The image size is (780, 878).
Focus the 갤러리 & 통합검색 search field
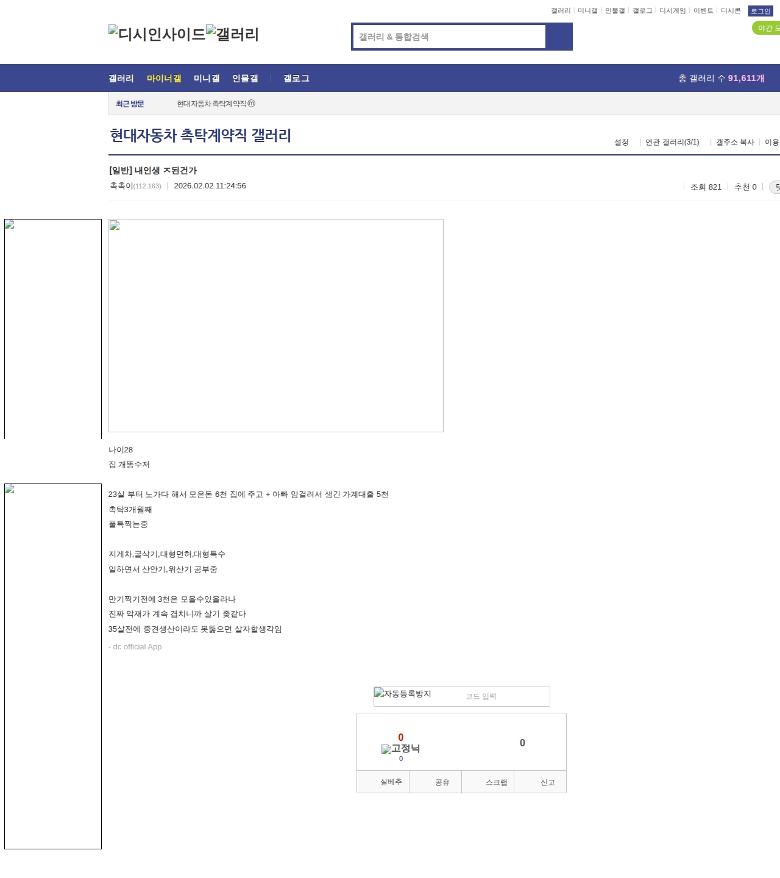tap(450, 37)
